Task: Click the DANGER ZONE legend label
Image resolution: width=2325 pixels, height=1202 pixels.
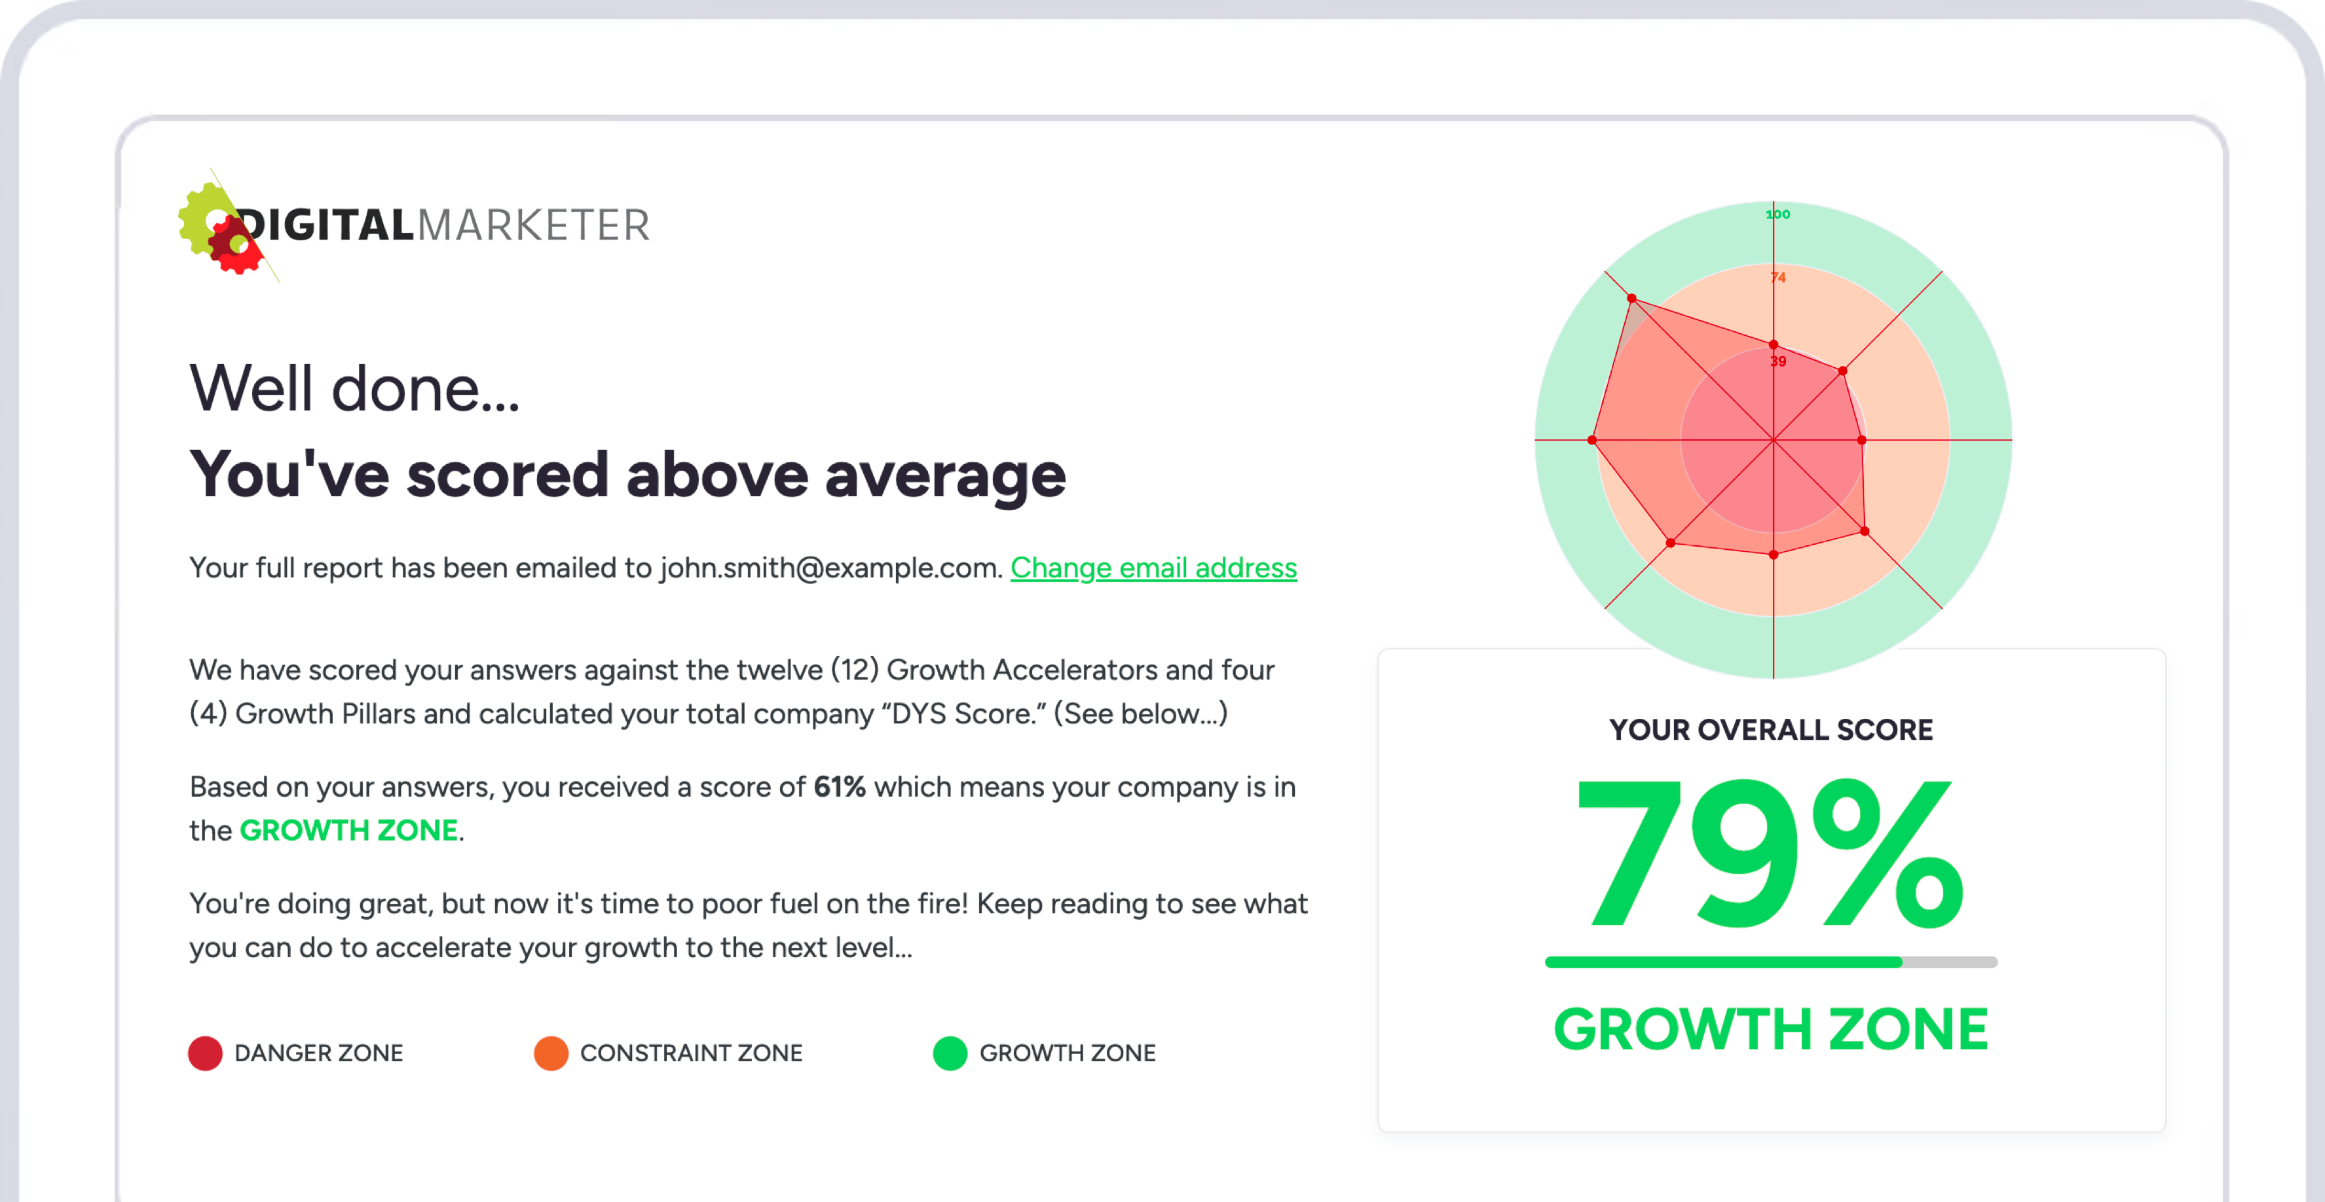Action: 318,1053
